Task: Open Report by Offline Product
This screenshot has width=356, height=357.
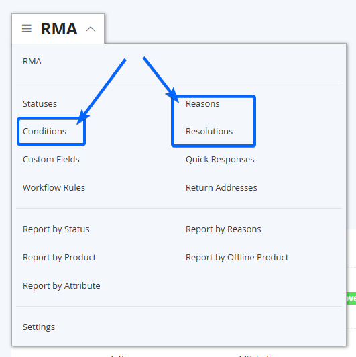Action: [x=237, y=258]
